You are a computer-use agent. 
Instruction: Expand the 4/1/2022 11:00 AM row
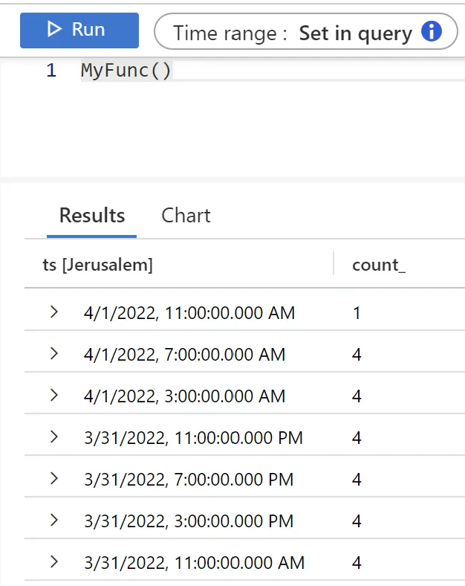(x=53, y=312)
